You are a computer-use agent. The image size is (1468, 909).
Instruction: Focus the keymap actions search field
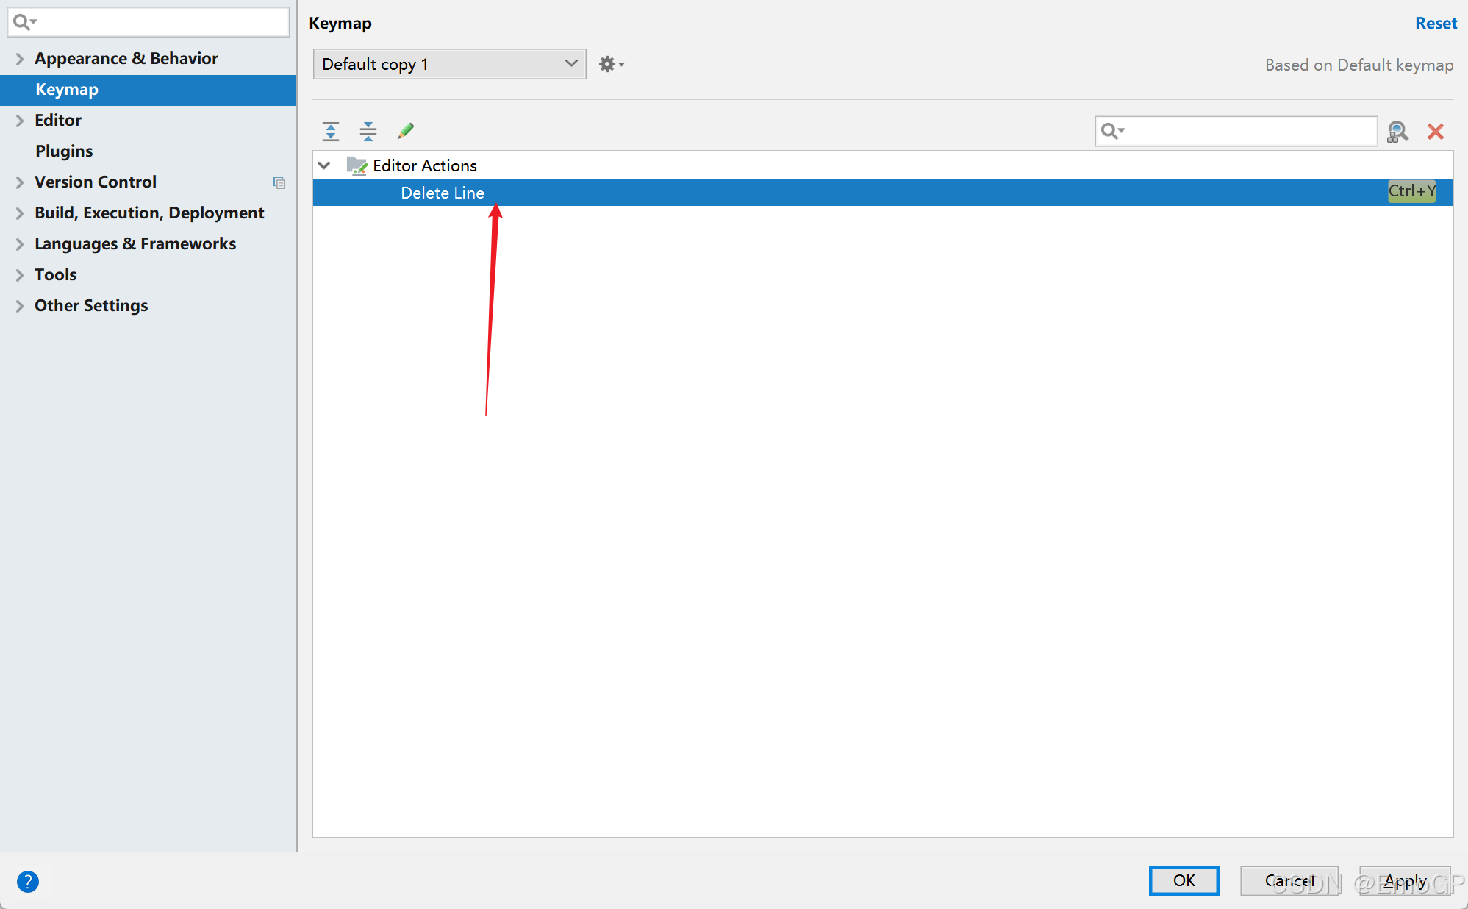click(1250, 132)
